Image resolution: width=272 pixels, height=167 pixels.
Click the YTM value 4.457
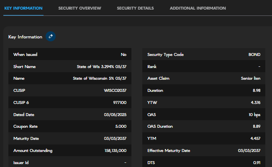[254, 138]
